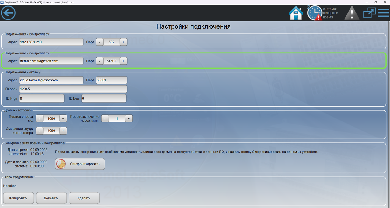Image resolution: width=390 pixels, height=208 pixels.
Task: Click the window switch icon
Action: (369, 13)
